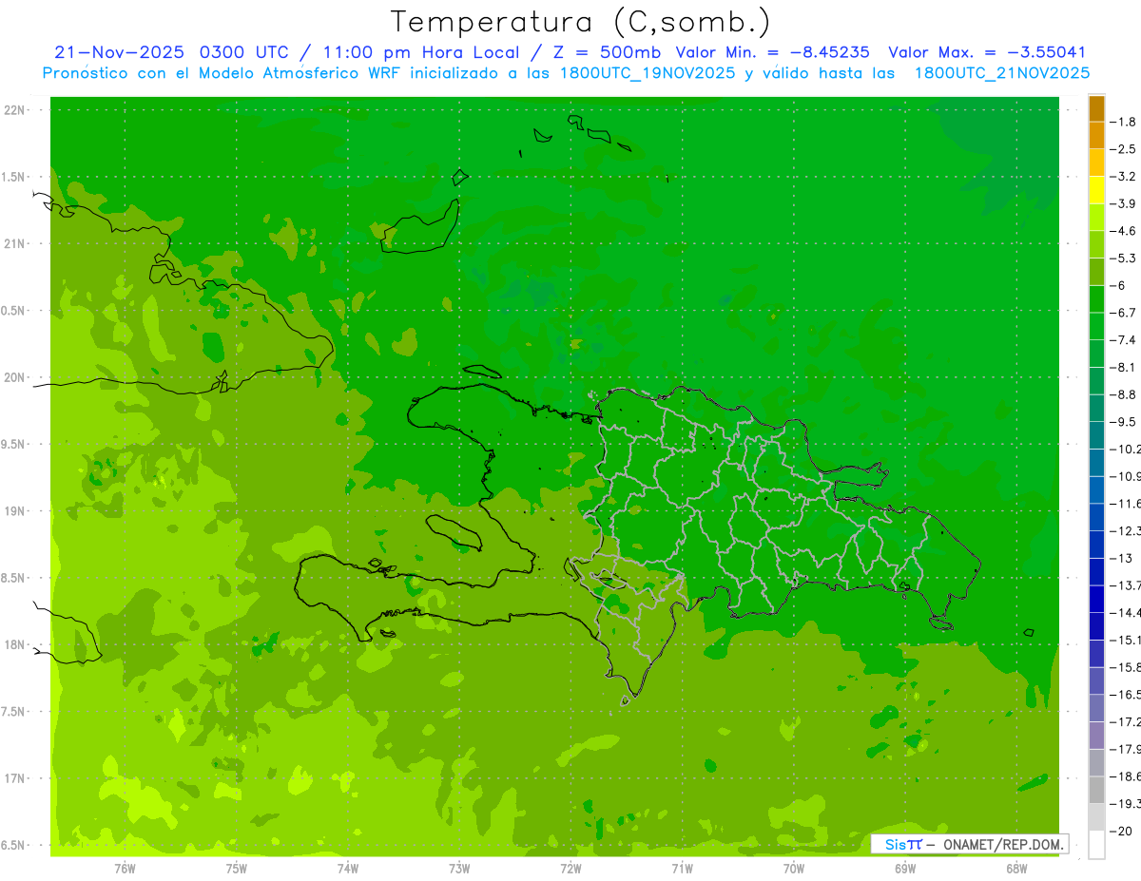Click the "22N" latitude axis label
1141x881 pixels.
14,110
